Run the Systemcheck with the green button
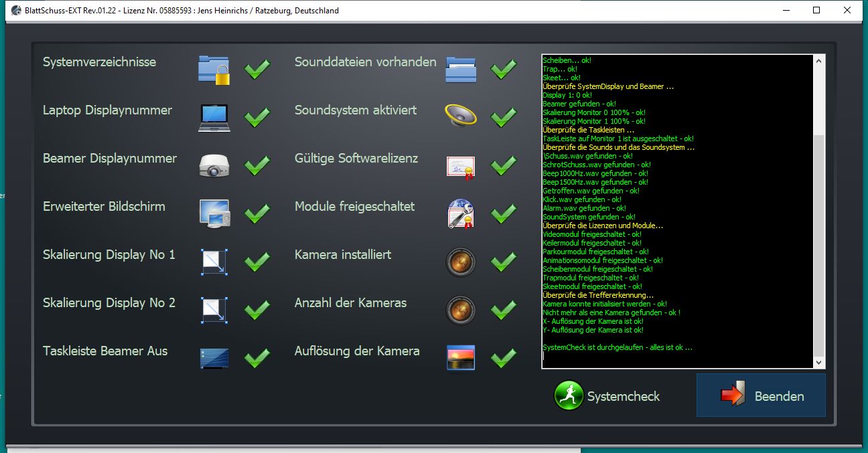 (x=607, y=396)
